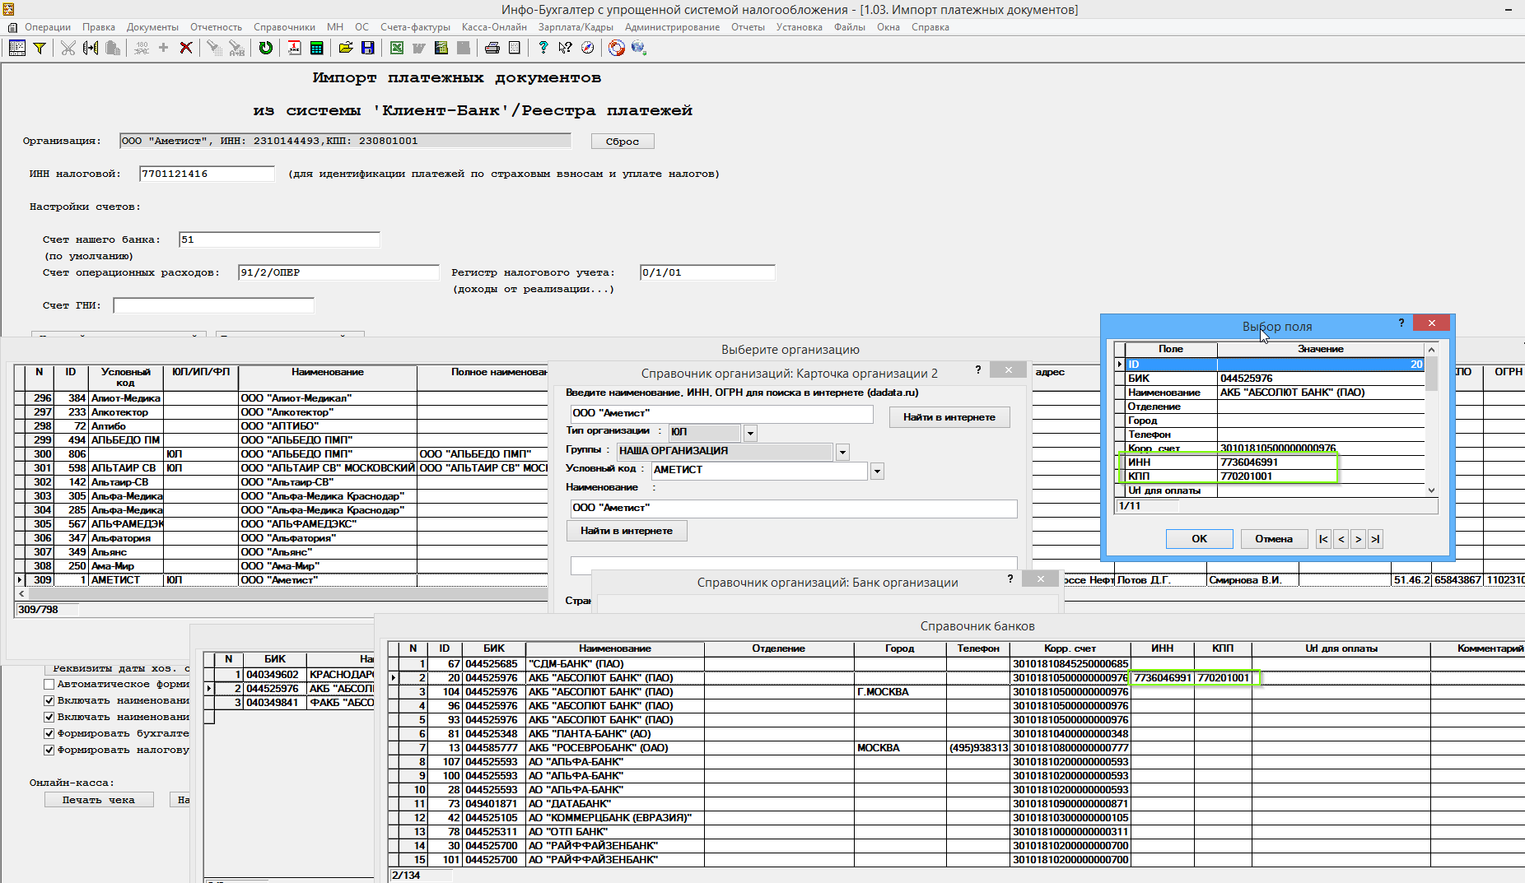Open the table view toolbar icon
Screen dimensions: 1525x883
(16, 48)
